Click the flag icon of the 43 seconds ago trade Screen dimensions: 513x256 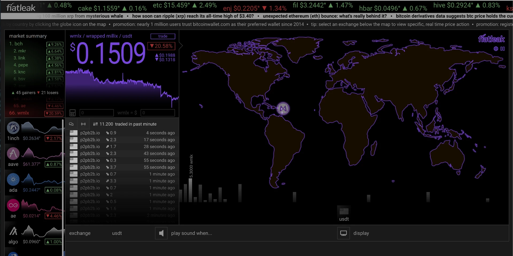73,154
